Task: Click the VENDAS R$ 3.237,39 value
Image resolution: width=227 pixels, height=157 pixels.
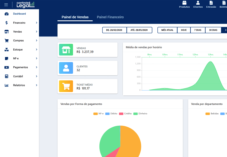Action: click(x=85, y=52)
